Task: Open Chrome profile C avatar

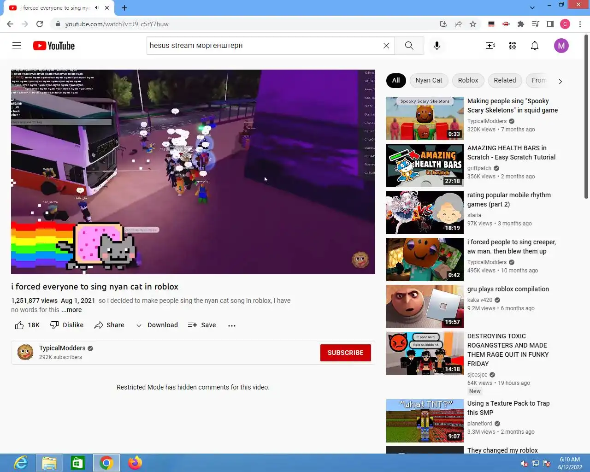Action: click(565, 24)
